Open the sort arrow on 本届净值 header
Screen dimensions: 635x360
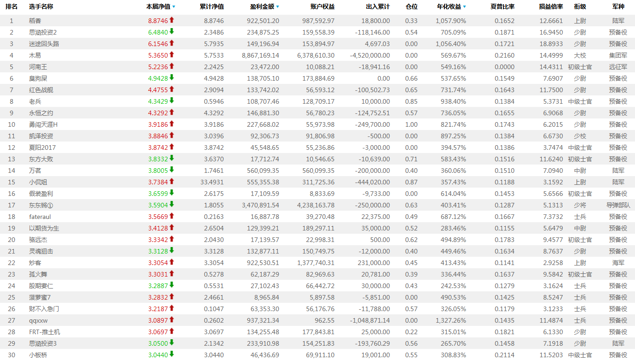174,7
